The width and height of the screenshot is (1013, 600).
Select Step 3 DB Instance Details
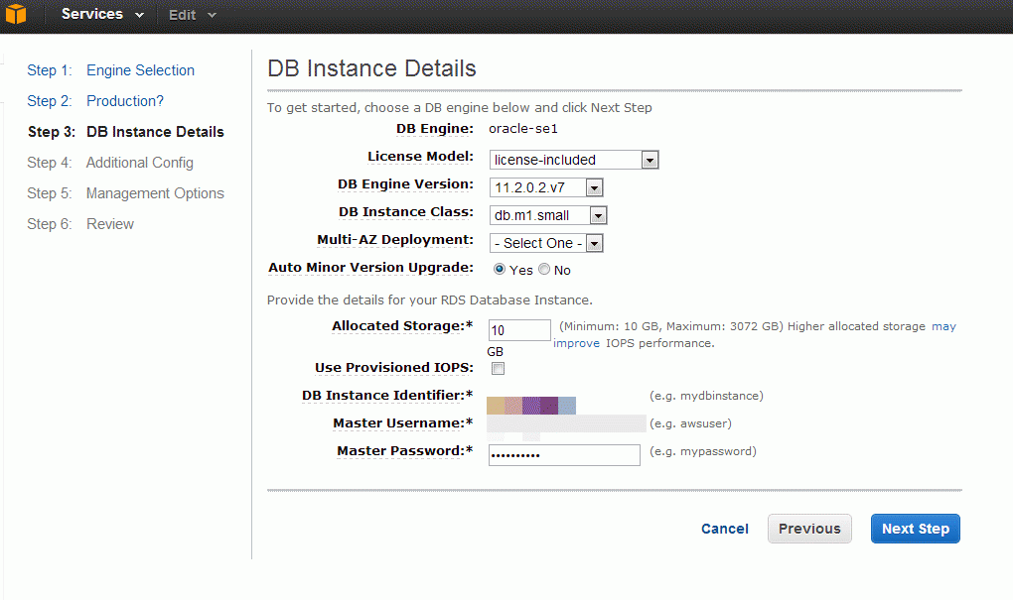[x=125, y=132]
